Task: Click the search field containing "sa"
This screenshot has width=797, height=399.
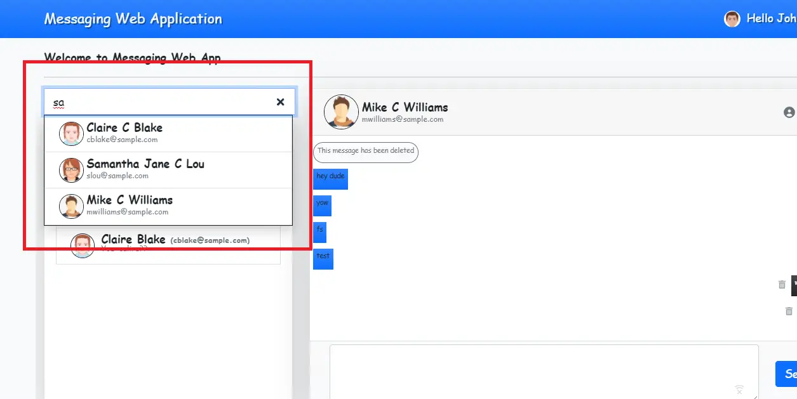Action: click(x=159, y=102)
